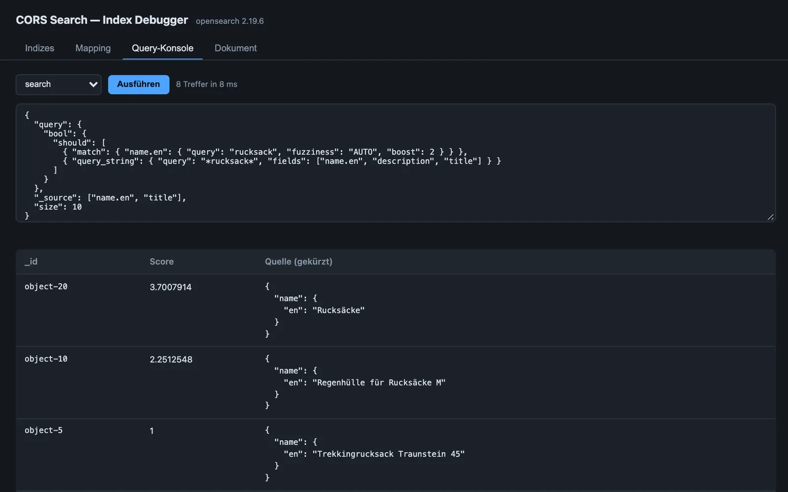This screenshot has width=788, height=492.
Task: Click the Score column header
Action: [x=162, y=262]
